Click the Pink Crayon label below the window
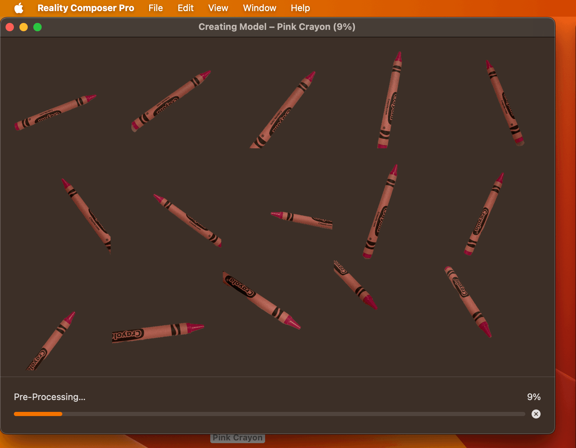Screen dimensions: 576x448 pyautogui.click(x=237, y=438)
